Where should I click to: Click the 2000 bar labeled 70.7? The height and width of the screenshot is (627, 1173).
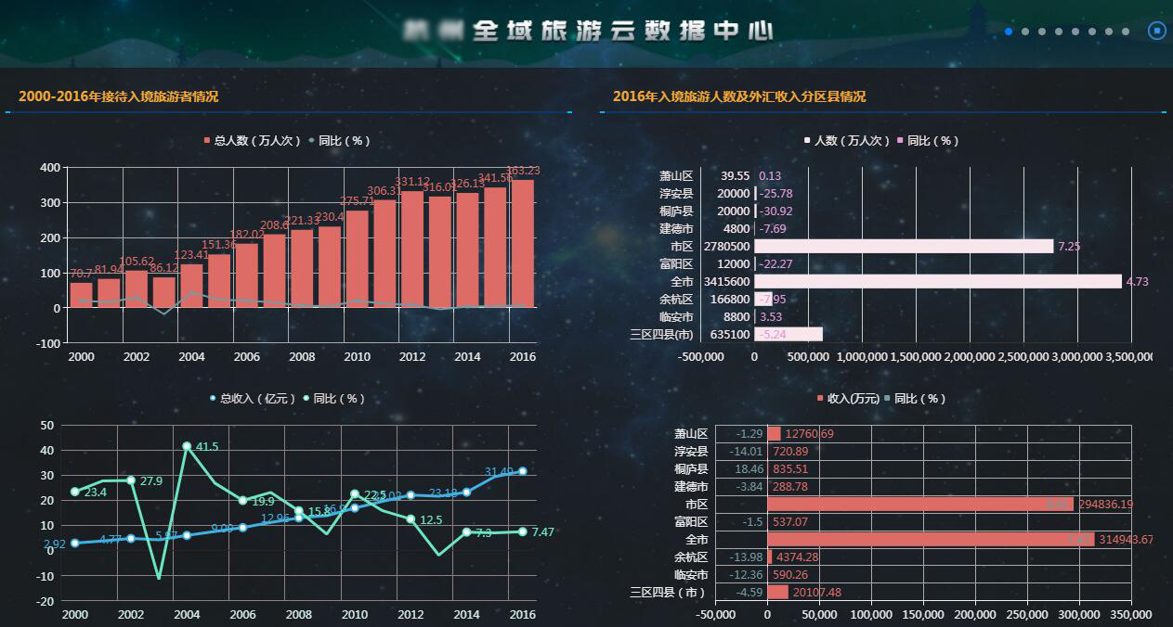tap(81, 295)
